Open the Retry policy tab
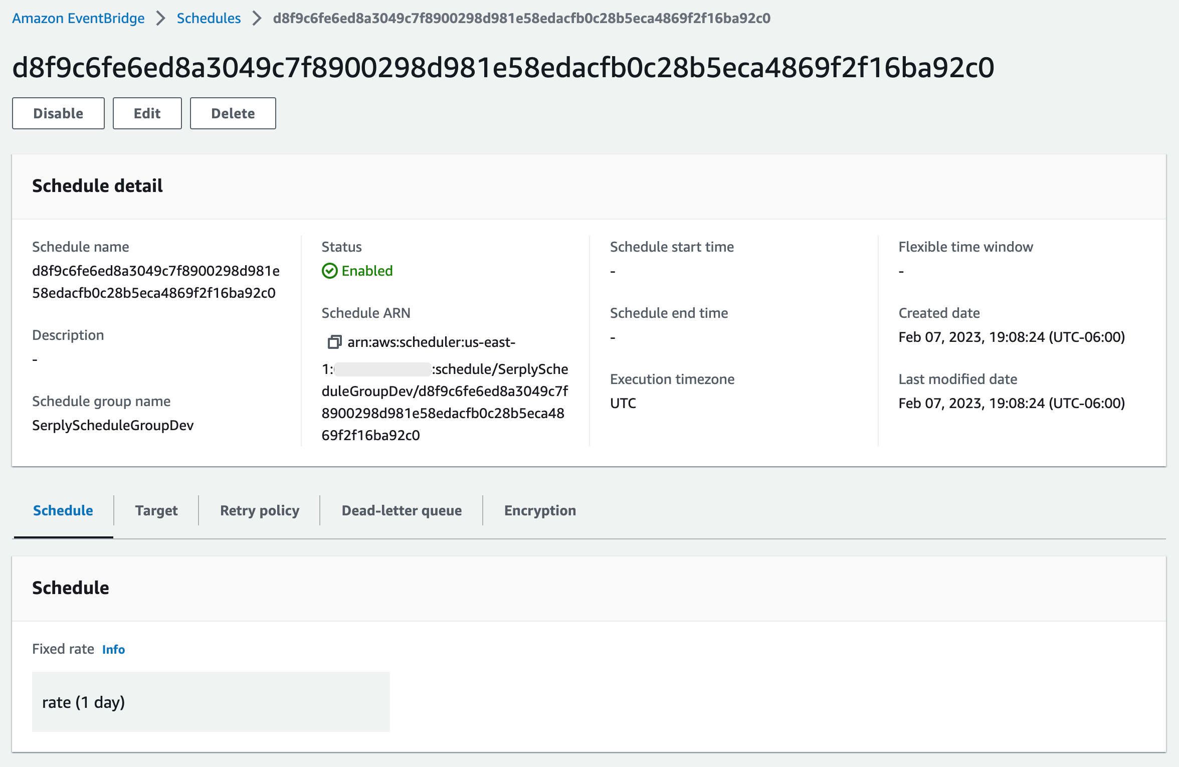 pyautogui.click(x=259, y=510)
